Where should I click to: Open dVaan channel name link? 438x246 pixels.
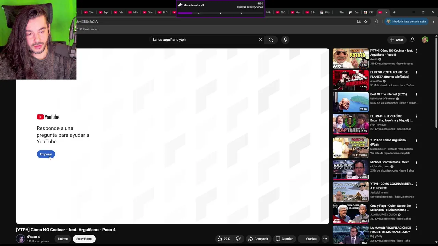coord(32,237)
